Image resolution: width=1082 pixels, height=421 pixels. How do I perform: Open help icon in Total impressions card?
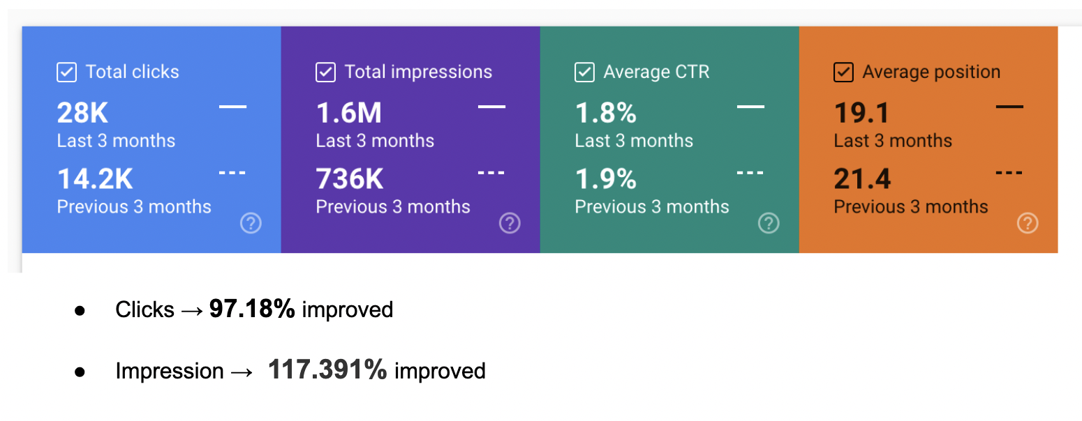pos(510,223)
